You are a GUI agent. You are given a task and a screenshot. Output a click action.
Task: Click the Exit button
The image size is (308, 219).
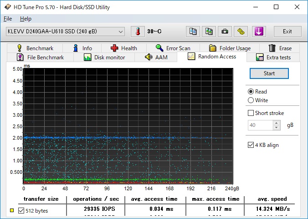[x=287, y=31]
